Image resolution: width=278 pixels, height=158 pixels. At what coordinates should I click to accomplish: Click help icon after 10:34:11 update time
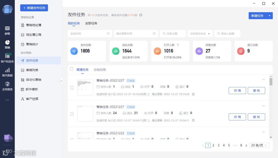pos(193,120)
